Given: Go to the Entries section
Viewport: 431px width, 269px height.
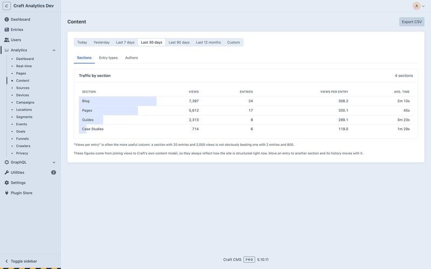Looking at the screenshot, I should (17, 30).
